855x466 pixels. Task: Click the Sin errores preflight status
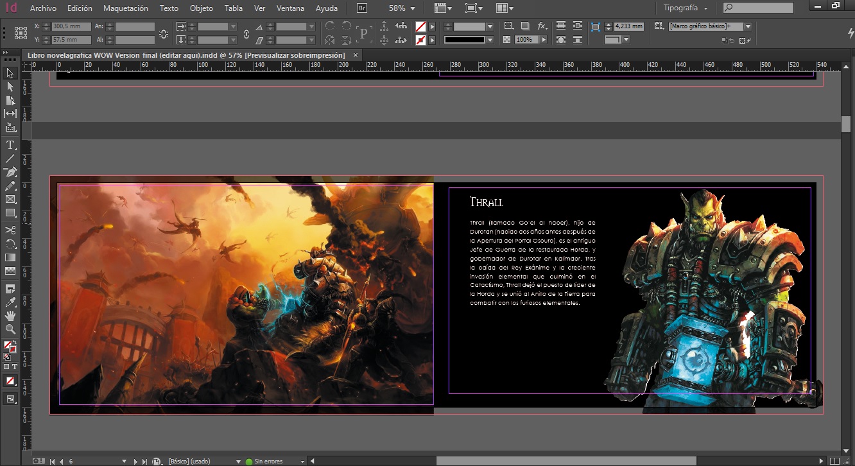click(268, 461)
